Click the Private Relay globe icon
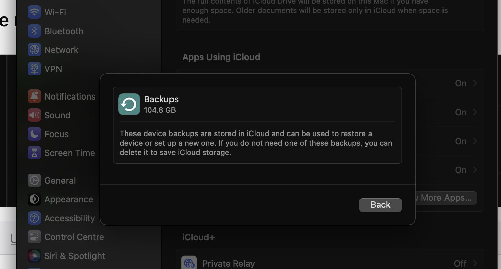The height and width of the screenshot is (269, 501). pos(189,263)
